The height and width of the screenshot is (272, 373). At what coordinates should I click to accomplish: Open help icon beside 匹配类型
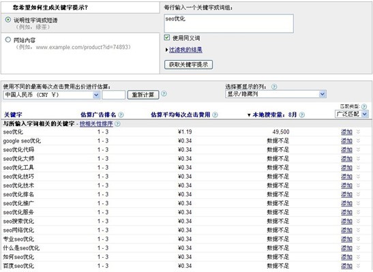[x=364, y=106]
